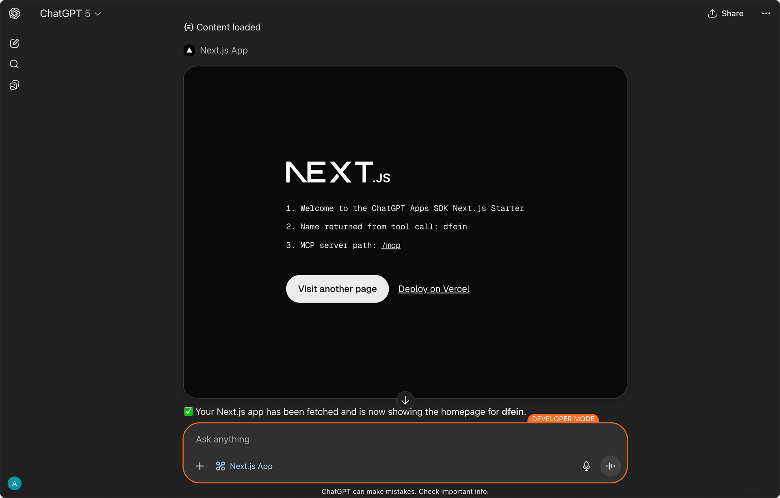Focus the Ask anything input field

pos(405,439)
